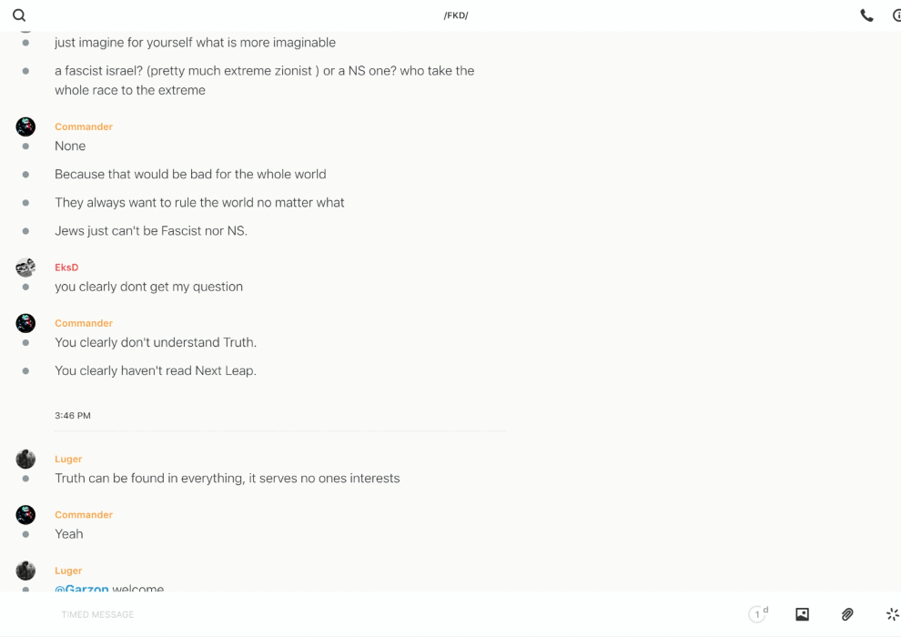The height and width of the screenshot is (637, 901).
Task: Open the conversation search magnifier
Action: point(19,15)
